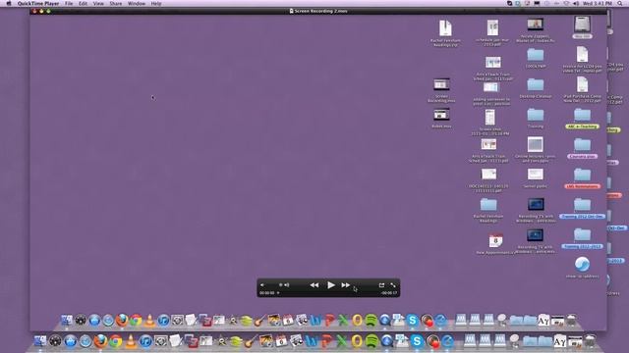Click Training folder in the recording

[x=535, y=118]
